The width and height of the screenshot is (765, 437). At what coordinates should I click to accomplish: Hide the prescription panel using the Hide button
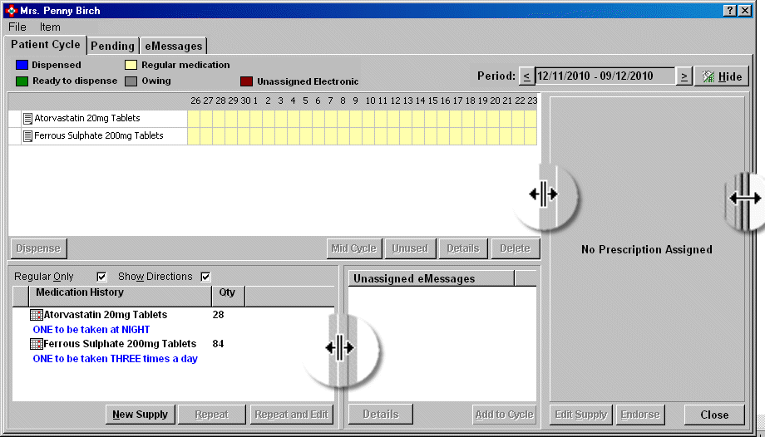721,76
